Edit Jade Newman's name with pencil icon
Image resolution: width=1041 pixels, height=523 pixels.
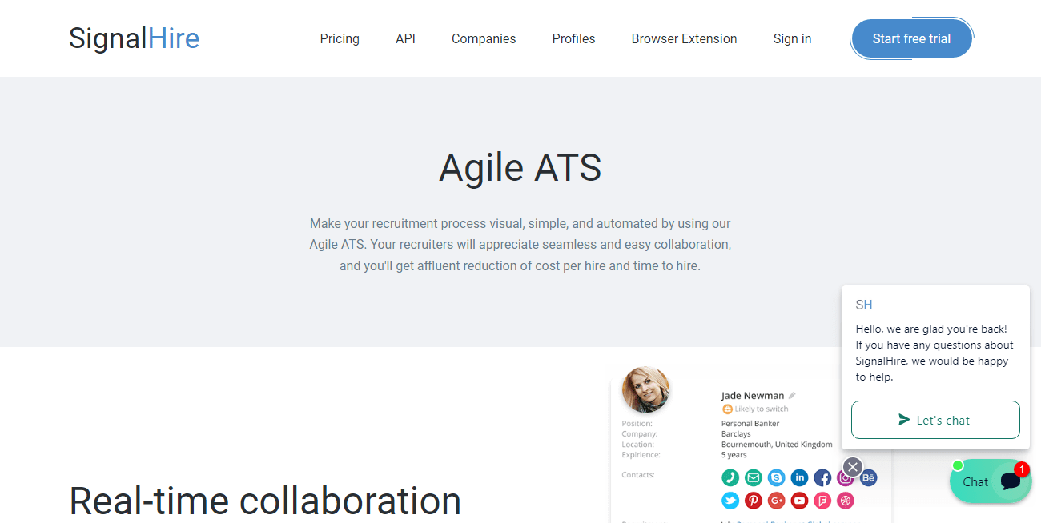click(792, 395)
